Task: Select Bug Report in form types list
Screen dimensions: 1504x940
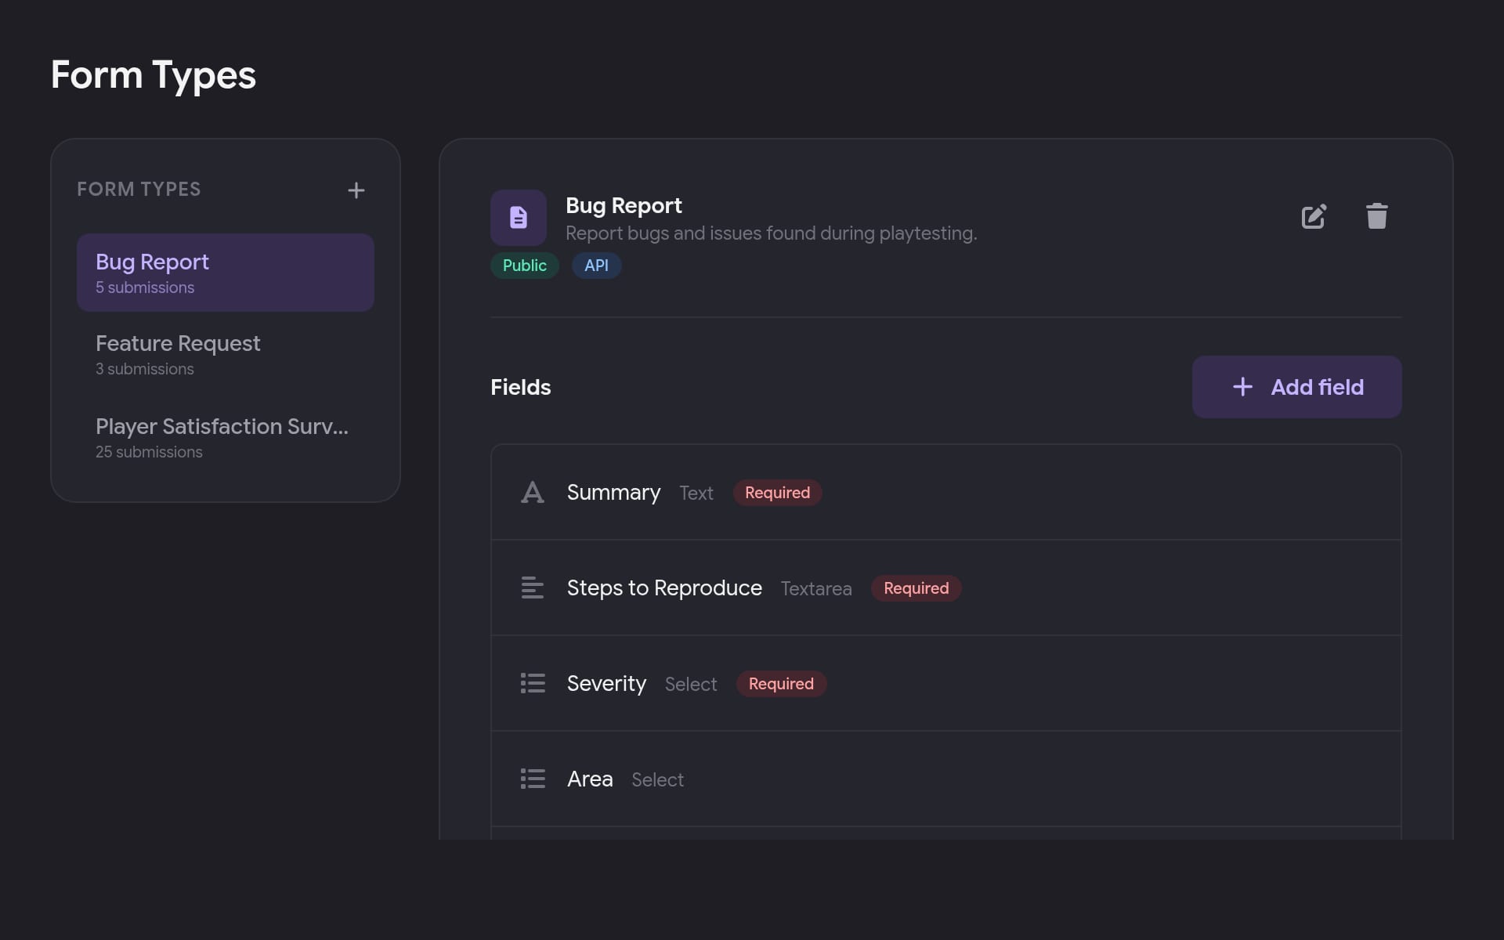Action: (226, 273)
